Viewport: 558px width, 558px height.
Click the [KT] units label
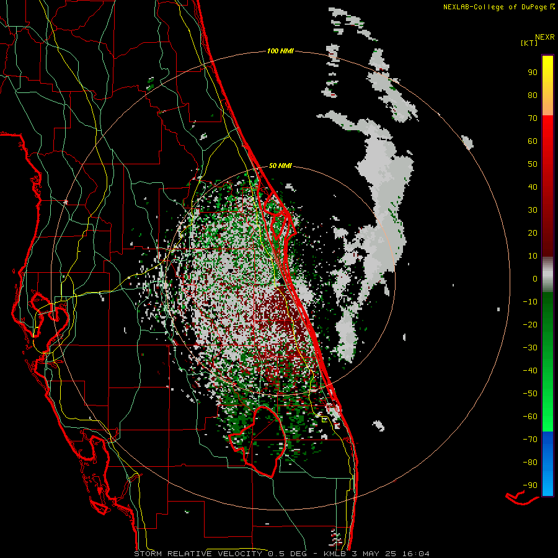(x=529, y=43)
